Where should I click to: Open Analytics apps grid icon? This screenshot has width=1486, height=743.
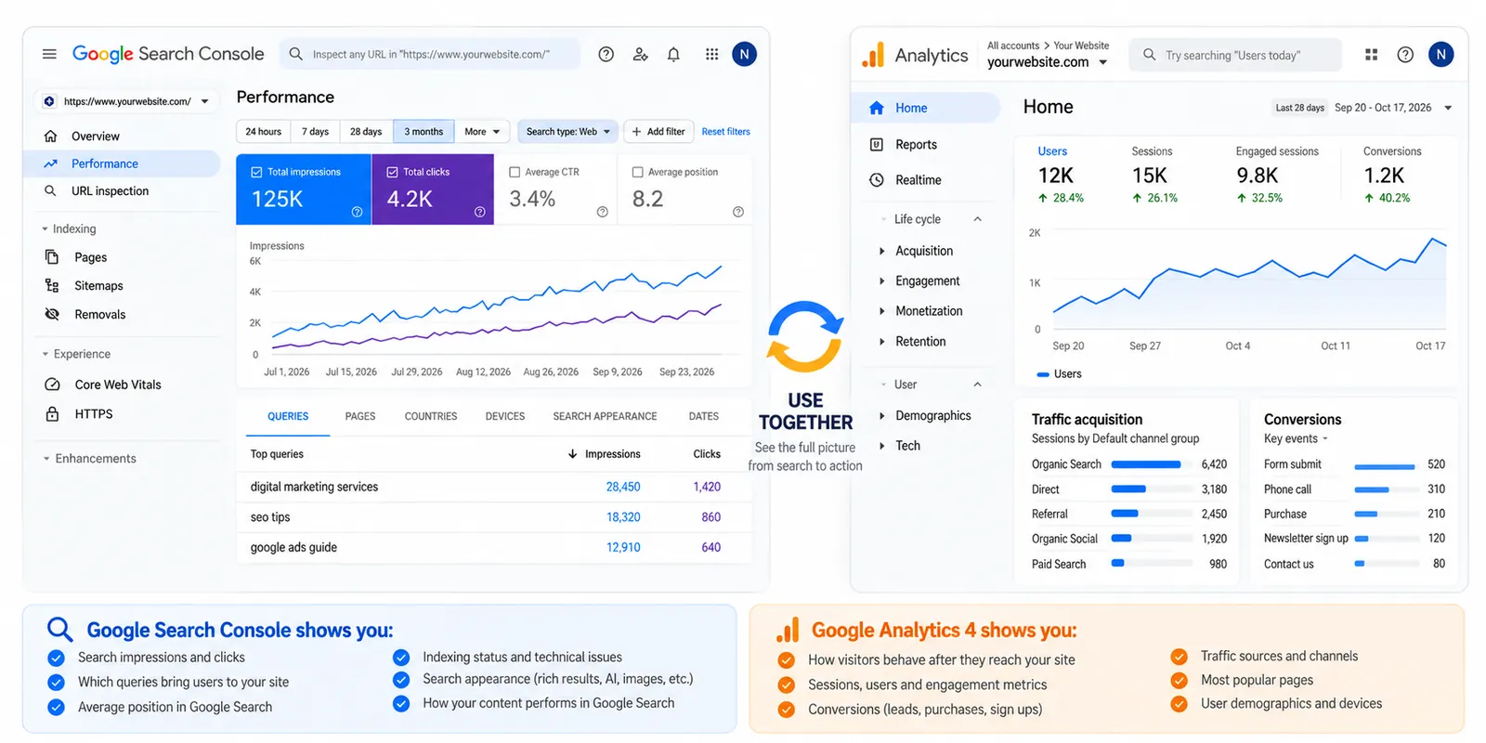click(1371, 55)
